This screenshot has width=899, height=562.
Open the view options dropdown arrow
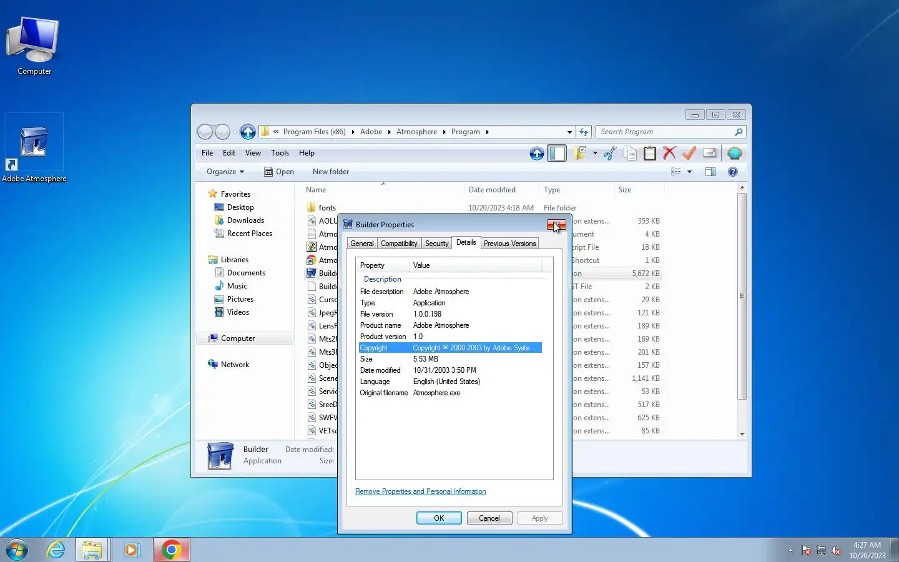click(x=689, y=172)
